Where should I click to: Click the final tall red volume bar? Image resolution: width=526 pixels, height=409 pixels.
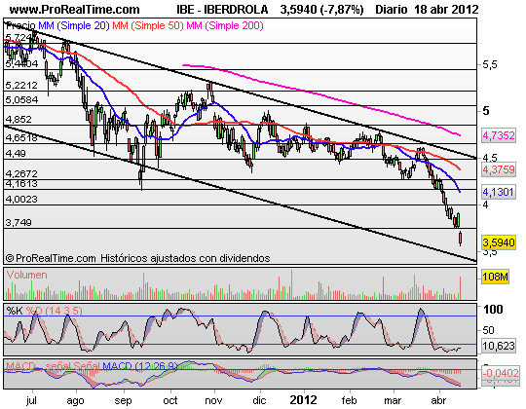(x=460, y=287)
